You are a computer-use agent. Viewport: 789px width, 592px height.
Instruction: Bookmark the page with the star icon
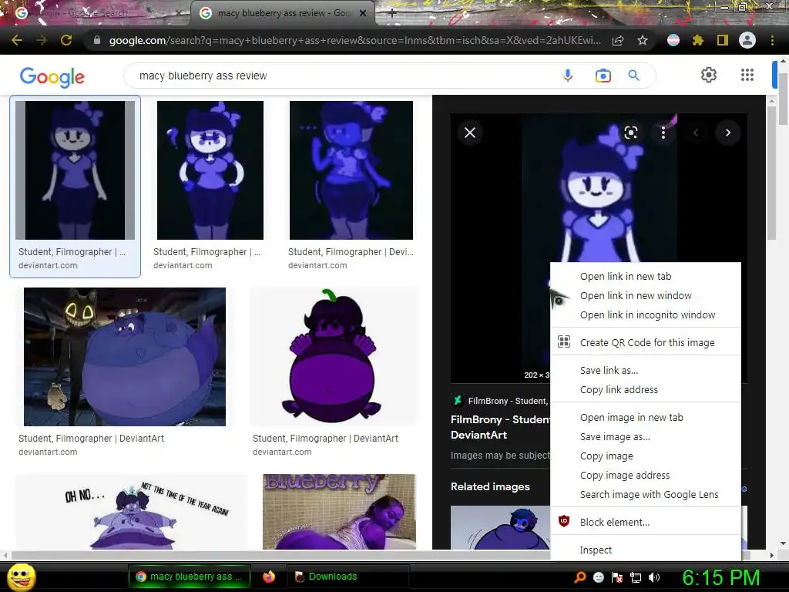(643, 41)
